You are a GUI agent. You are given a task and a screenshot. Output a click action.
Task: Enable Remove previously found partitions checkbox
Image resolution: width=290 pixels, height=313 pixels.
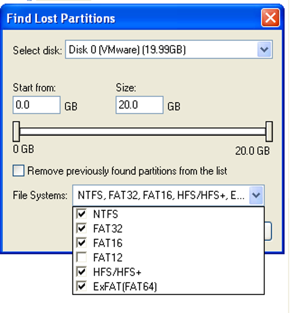point(18,171)
